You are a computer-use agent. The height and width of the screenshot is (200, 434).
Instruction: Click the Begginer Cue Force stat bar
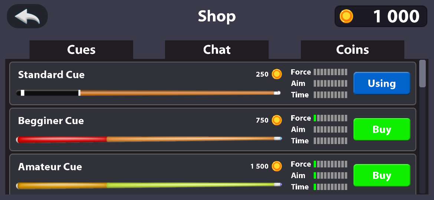click(x=331, y=118)
